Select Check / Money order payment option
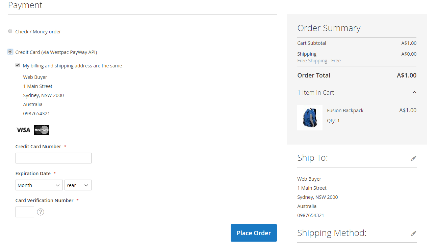Screen dimensions: 437x246 (10, 31)
